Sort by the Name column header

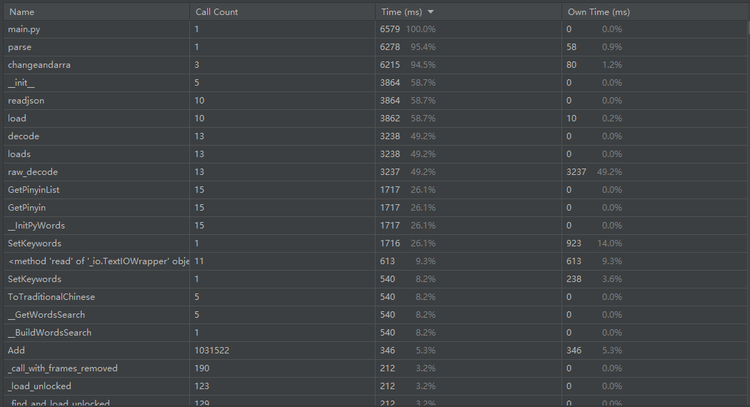click(96, 12)
